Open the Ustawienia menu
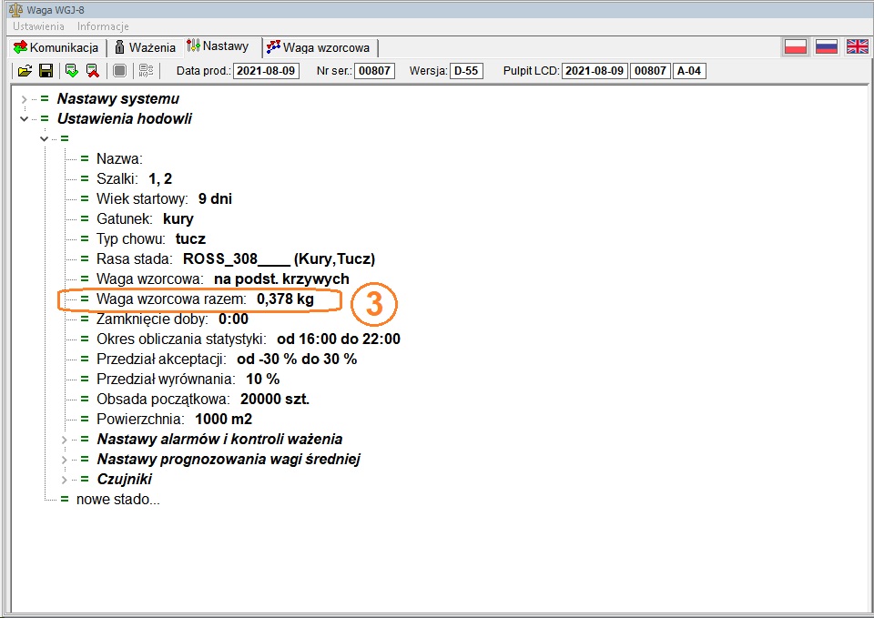The width and height of the screenshot is (874, 618). [38, 26]
